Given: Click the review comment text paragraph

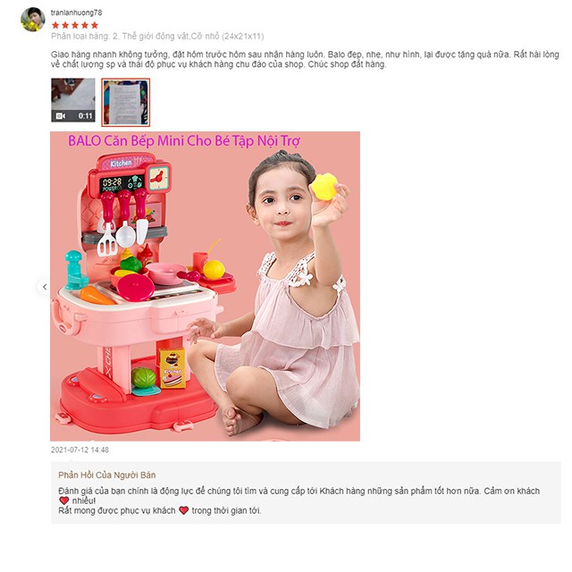Looking at the screenshot, I should coord(305,60).
